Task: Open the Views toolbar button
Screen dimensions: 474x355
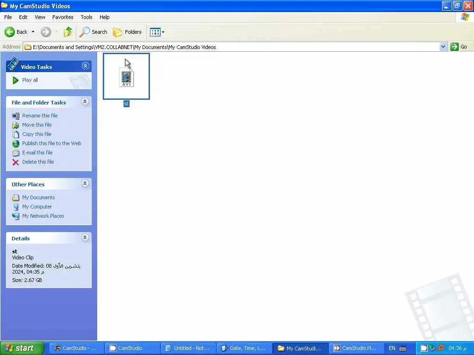Action: [x=155, y=32]
